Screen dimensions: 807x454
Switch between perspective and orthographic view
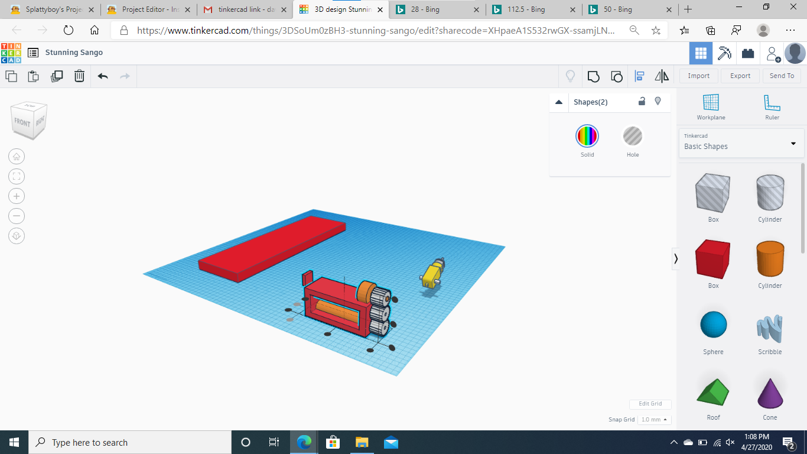click(x=17, y=236)
